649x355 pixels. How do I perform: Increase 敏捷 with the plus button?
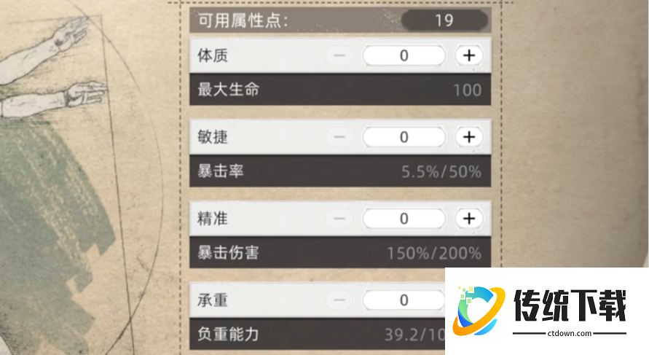pyautogui.click(x=469, y=137)
